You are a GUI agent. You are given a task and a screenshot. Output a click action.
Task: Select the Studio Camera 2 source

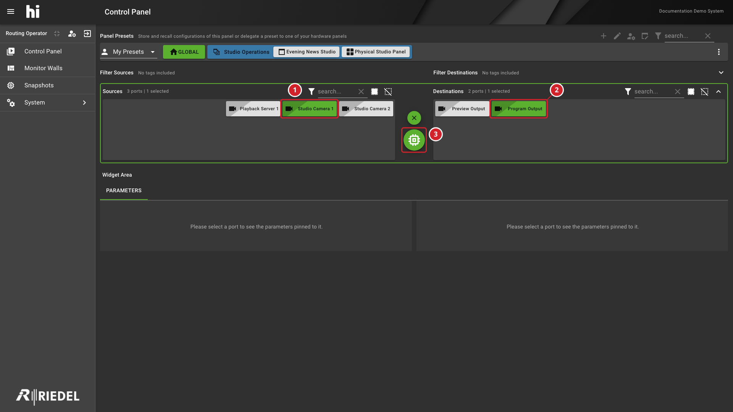(x=366, y=109)
